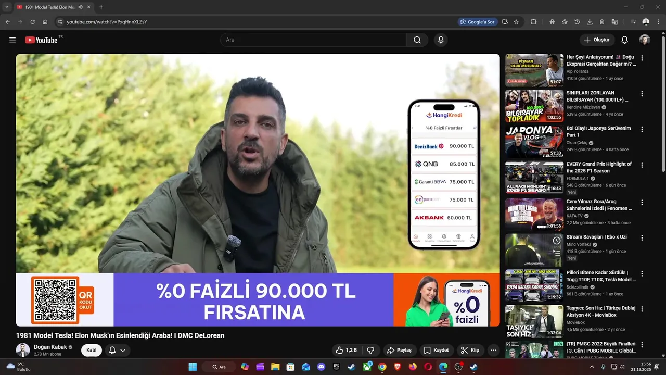Open tab search dropdown arrow

pos(7,7)
